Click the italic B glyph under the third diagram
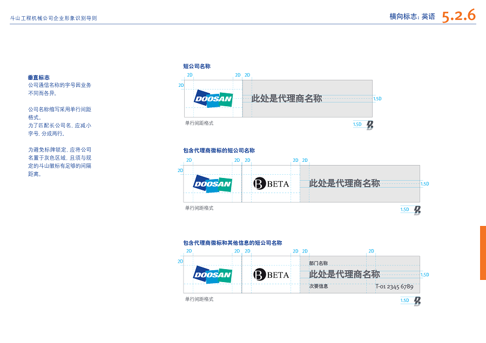Image resolution: width=486 pixels, height=343 pixels. point(417,301)
